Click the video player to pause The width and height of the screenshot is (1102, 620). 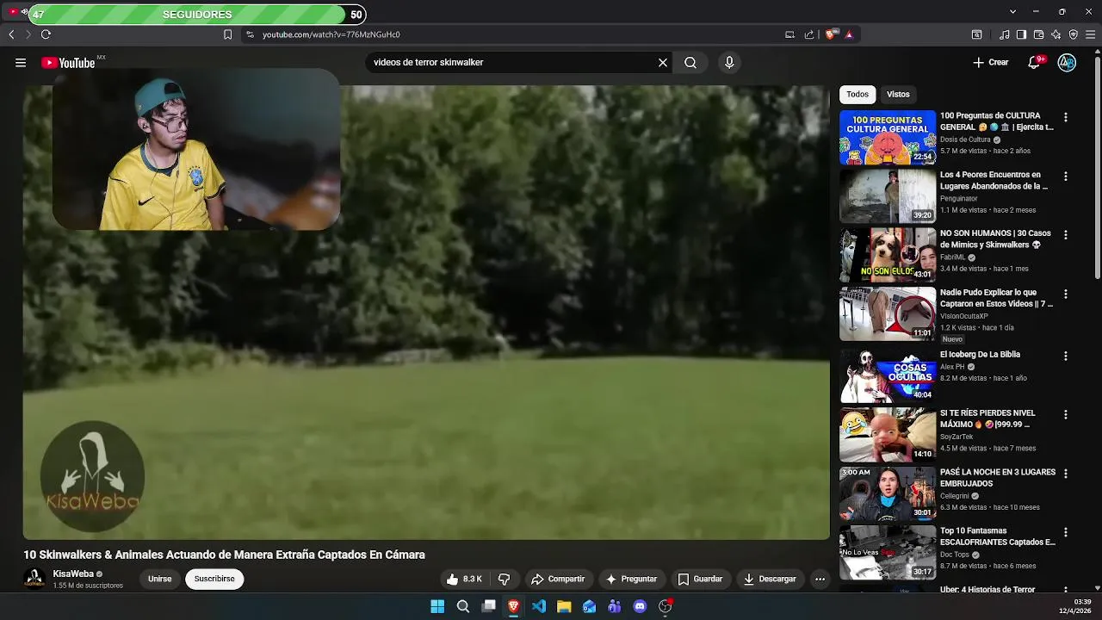coord(426,313)
